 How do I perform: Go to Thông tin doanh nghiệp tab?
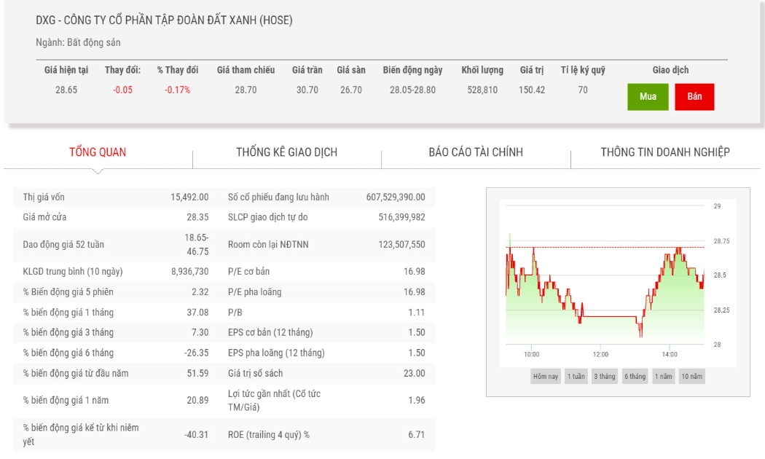pyautogui.click(x=665, y=152)
